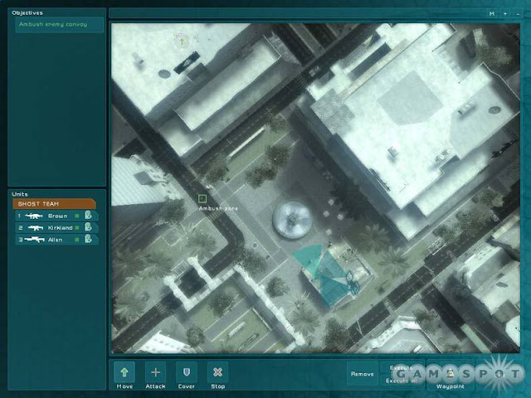Viewport: 531px width, 398px height.
Task: Toggle Kirkland's green status indicator
Action: 77,228
